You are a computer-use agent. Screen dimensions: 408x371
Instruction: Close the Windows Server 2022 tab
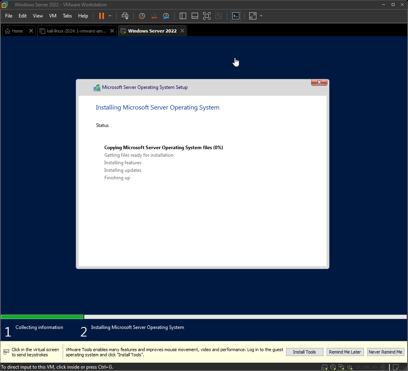tap(183, 31)
